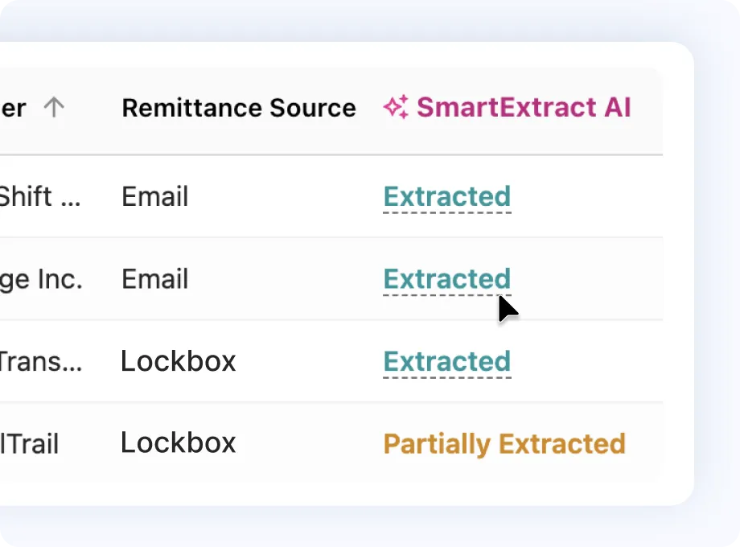Click the Partially Extracted status
740x547 pixels.
(x=504, y=443)
